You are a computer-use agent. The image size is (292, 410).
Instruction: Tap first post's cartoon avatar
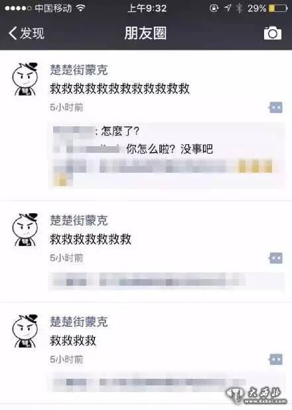point(25,78)
